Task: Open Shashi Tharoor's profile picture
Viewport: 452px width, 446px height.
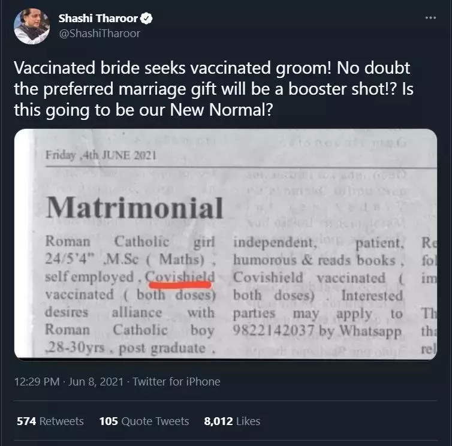Action: pyautogui.click(x=32, y=26)
